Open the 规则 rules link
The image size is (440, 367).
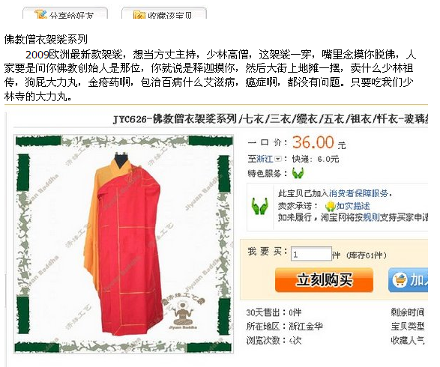[x=371, y=217]
